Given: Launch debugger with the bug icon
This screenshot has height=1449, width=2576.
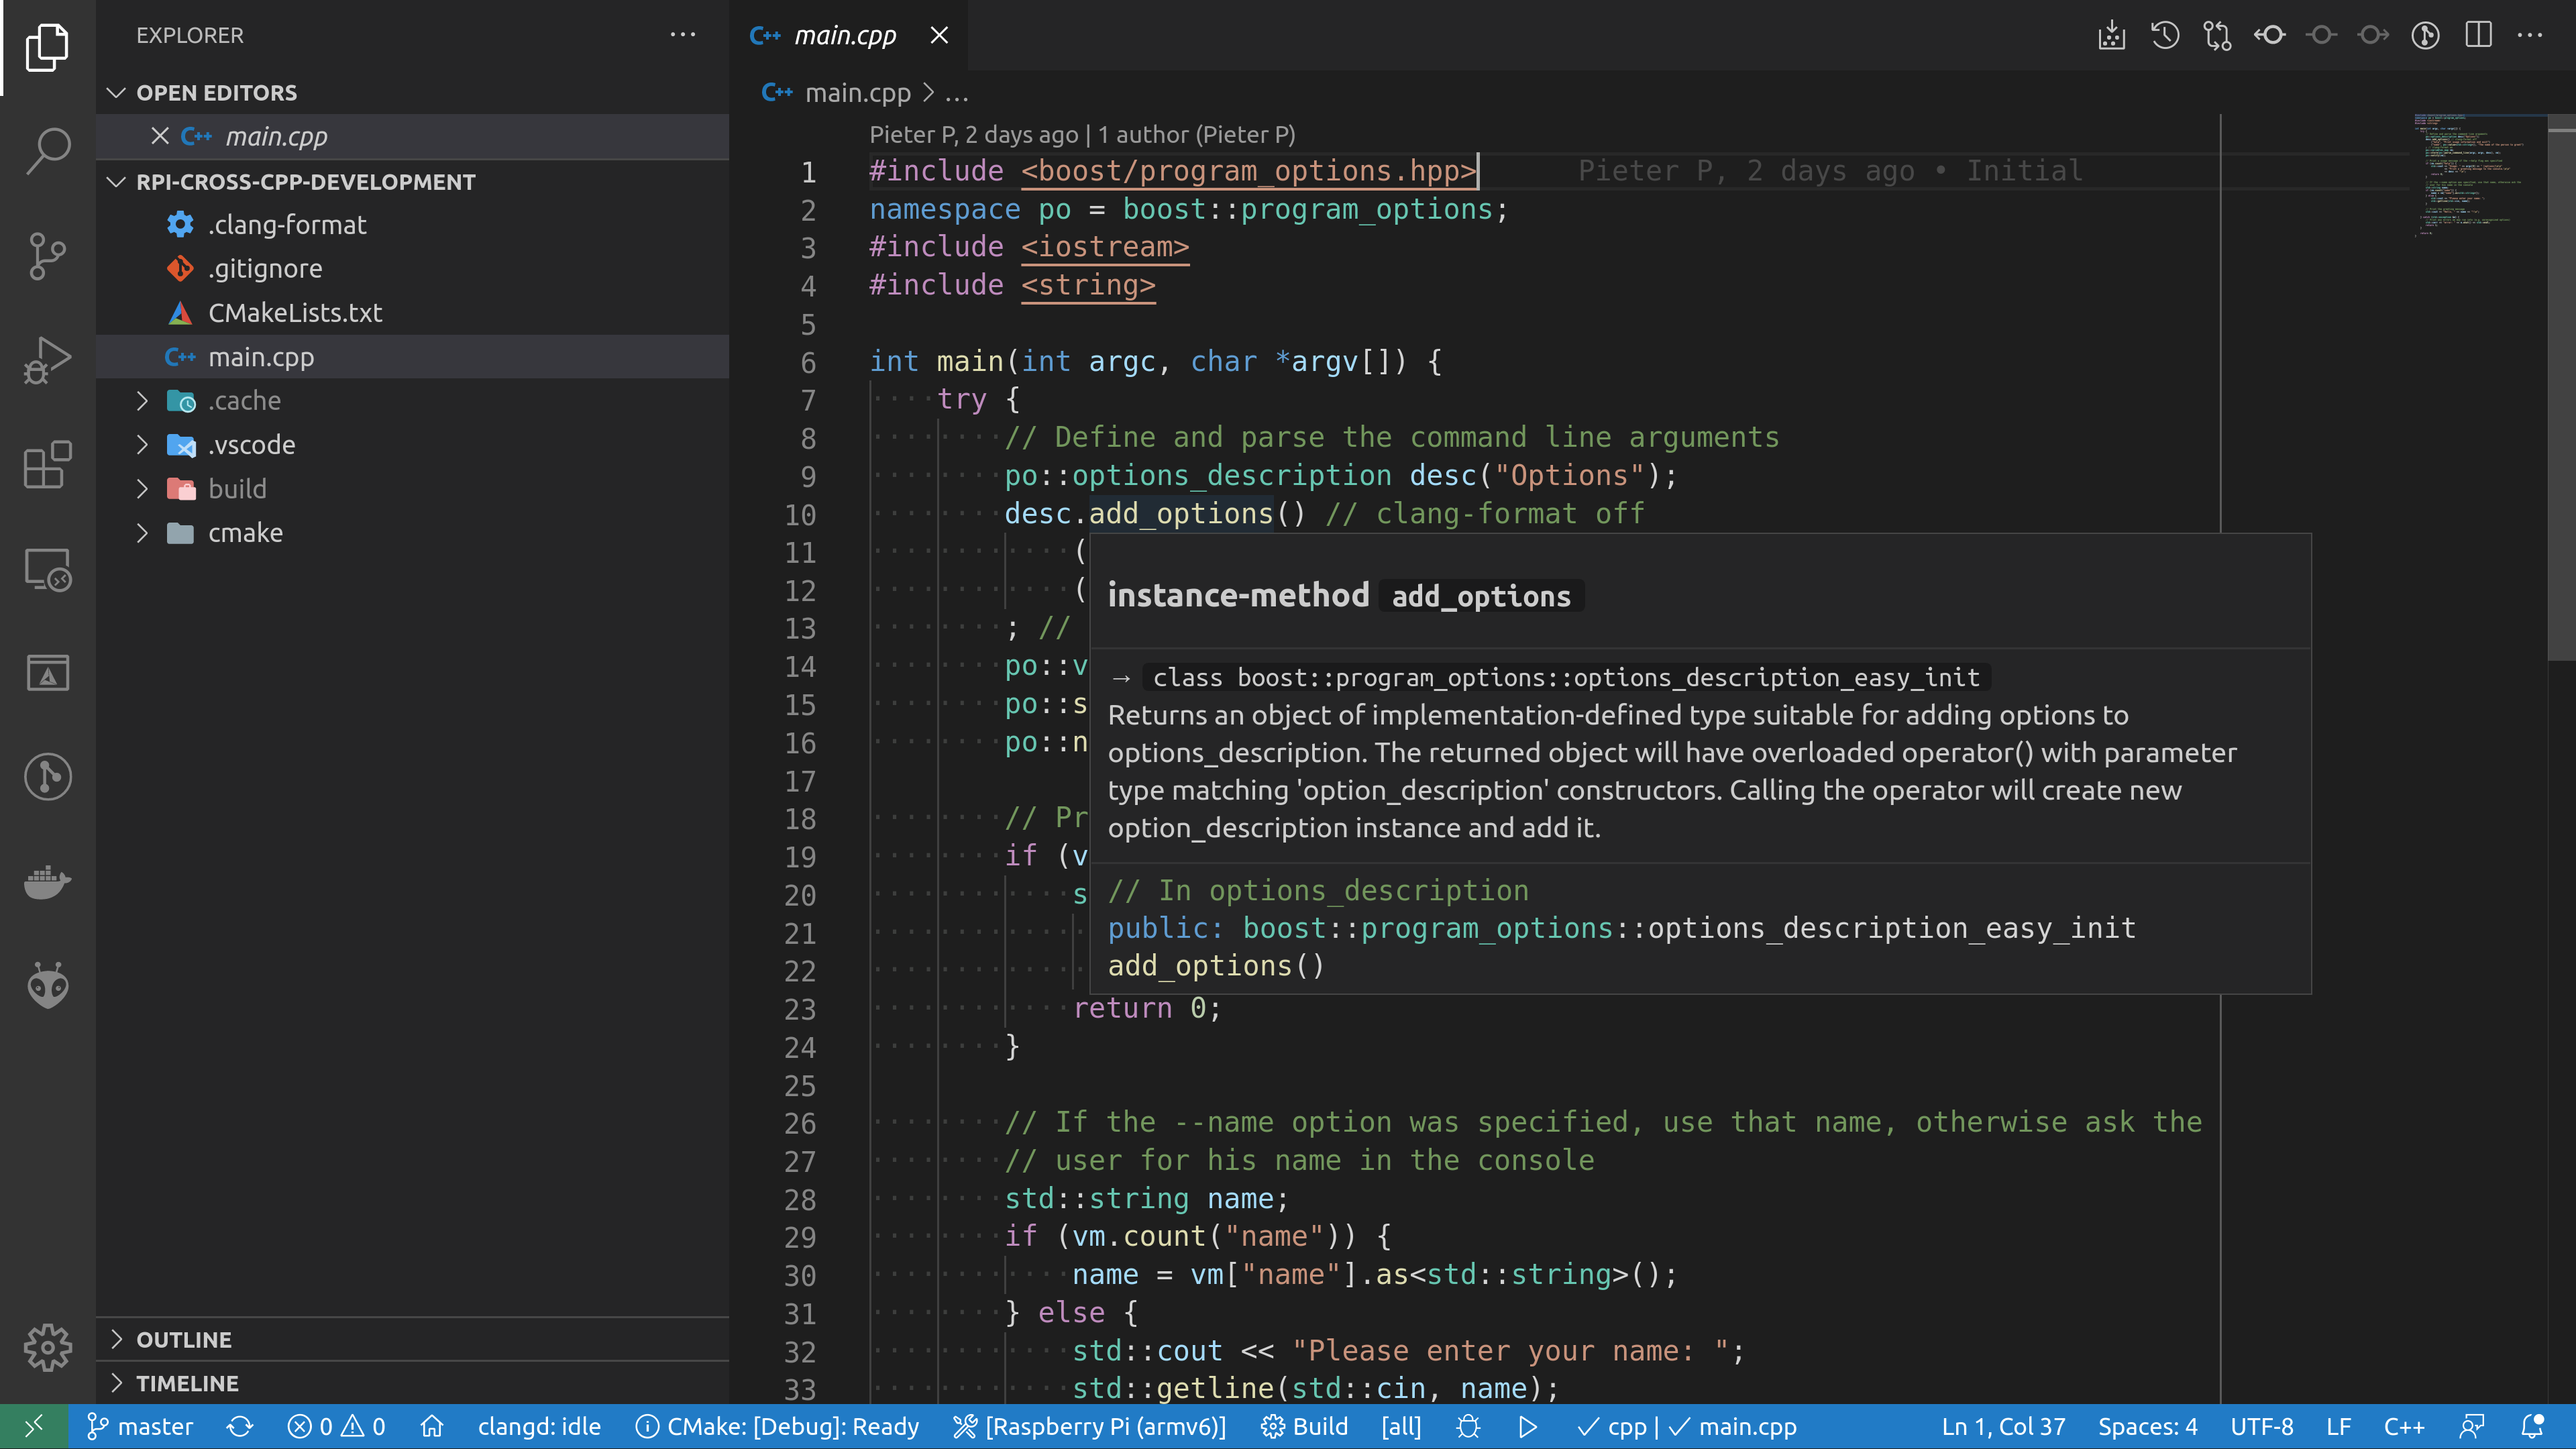Looking at the screenshot, I should [x=1468, y=1427].
